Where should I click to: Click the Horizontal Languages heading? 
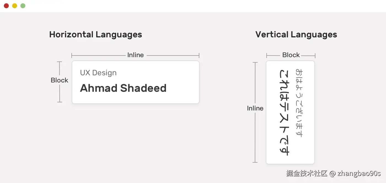tap(95, 35)
